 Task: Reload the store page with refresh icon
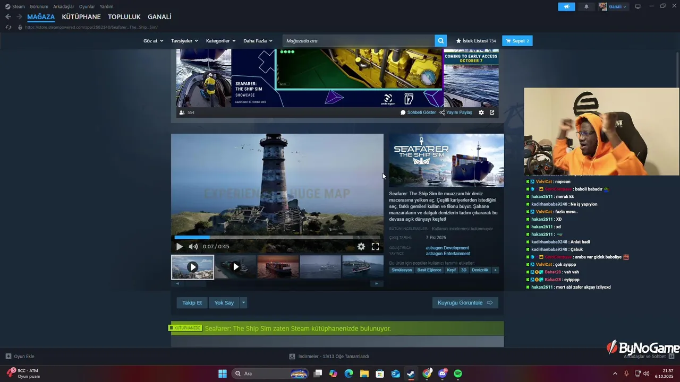(x=8, y=27)
